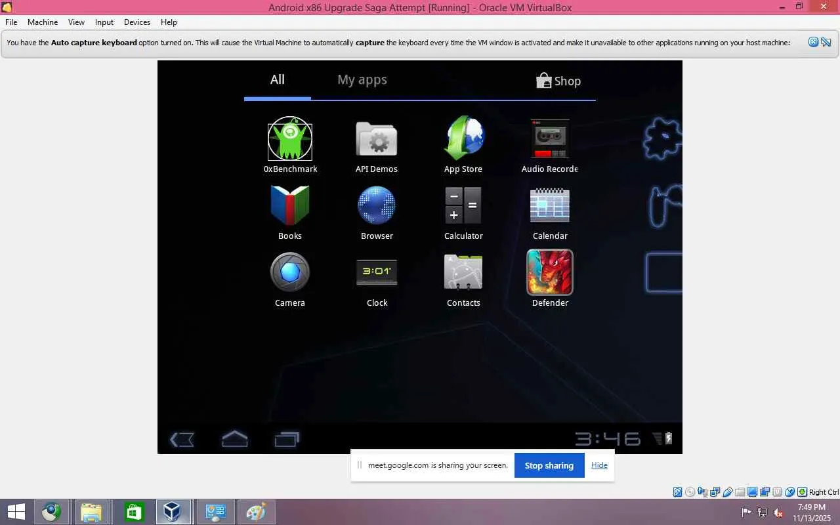Hide the screen sharing notification bar
This screenshot has width=840, height=525.
pyautogui.click(x=599, y=465)
